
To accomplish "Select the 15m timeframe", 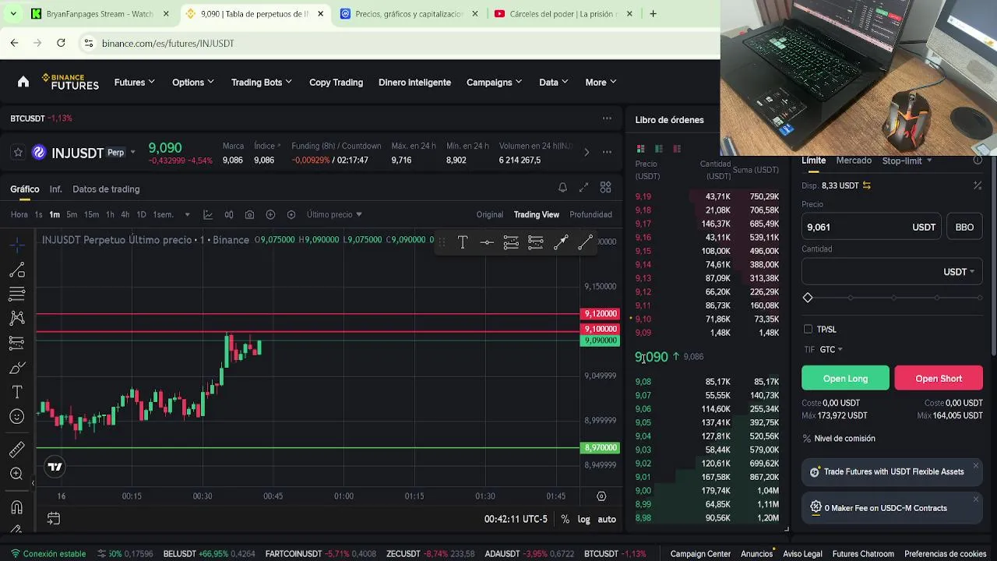I will tap(91, 214).
